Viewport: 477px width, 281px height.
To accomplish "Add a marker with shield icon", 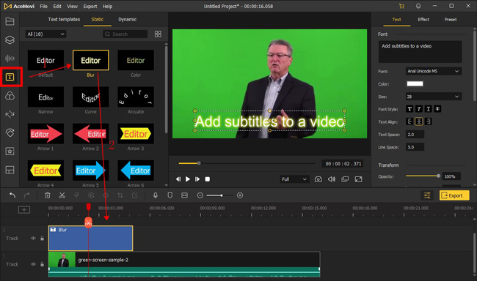I will [170, 195].
